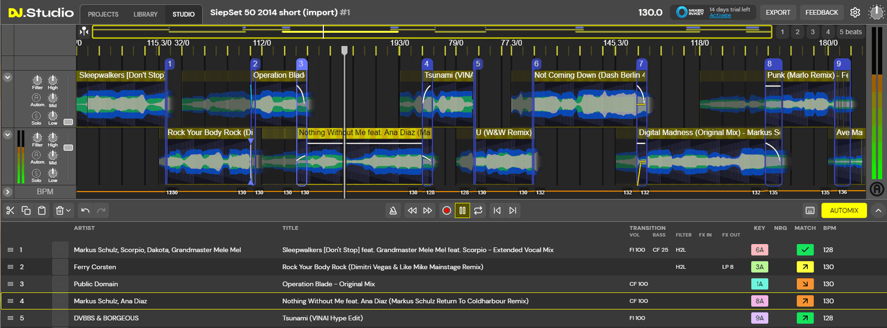Click the top track volume fader handle
The width and height of the screenshot is (887, 328).
coord(68,122)
